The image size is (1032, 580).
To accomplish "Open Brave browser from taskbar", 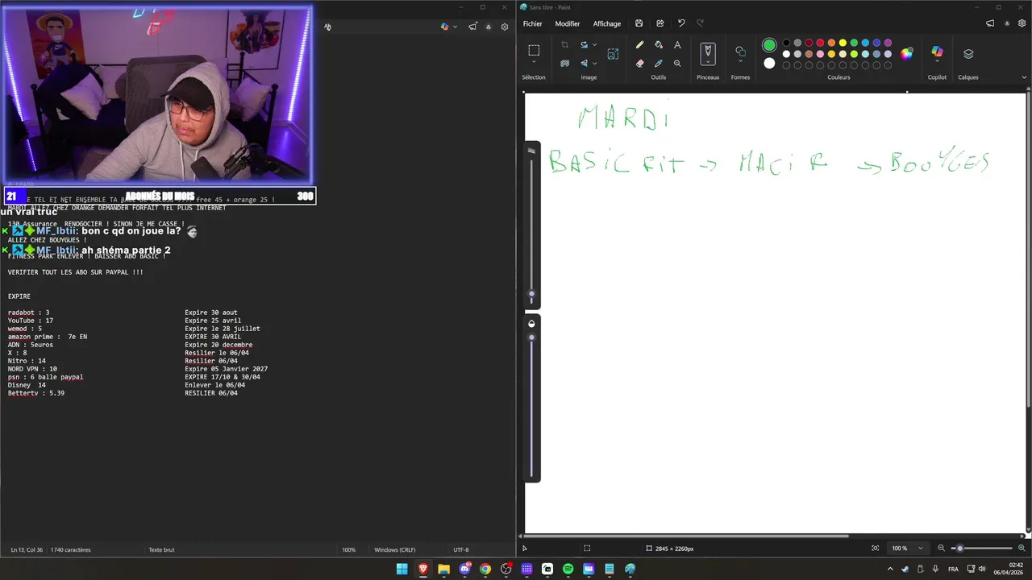I will (x=422, y=569).
